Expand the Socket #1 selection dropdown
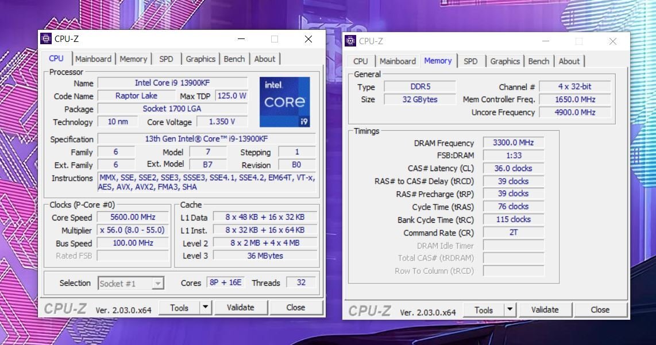656x345 pixels. (x=157, y=284)
